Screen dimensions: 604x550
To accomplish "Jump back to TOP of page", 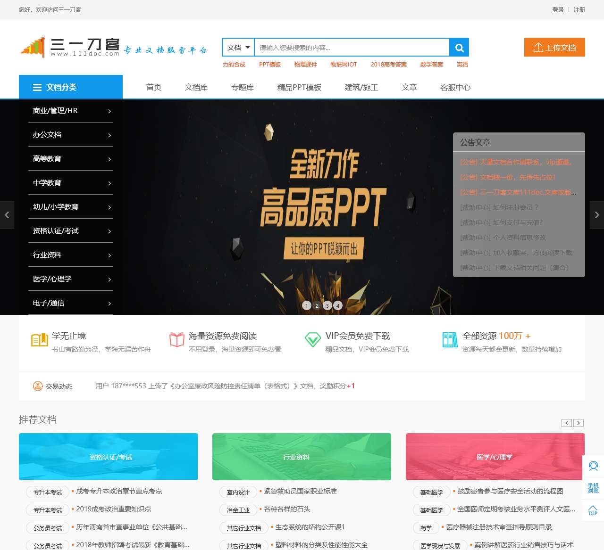I will tap(593, 510).
